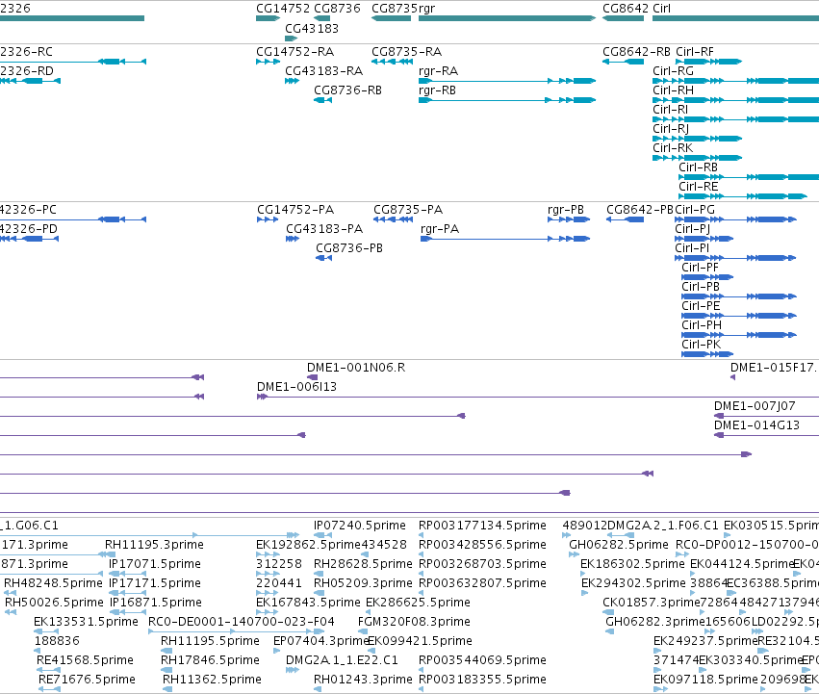The height and width of the screenshot is (694, 819).
Task: Select the Cirl-RE transcript label
Action: pos(699,187)
